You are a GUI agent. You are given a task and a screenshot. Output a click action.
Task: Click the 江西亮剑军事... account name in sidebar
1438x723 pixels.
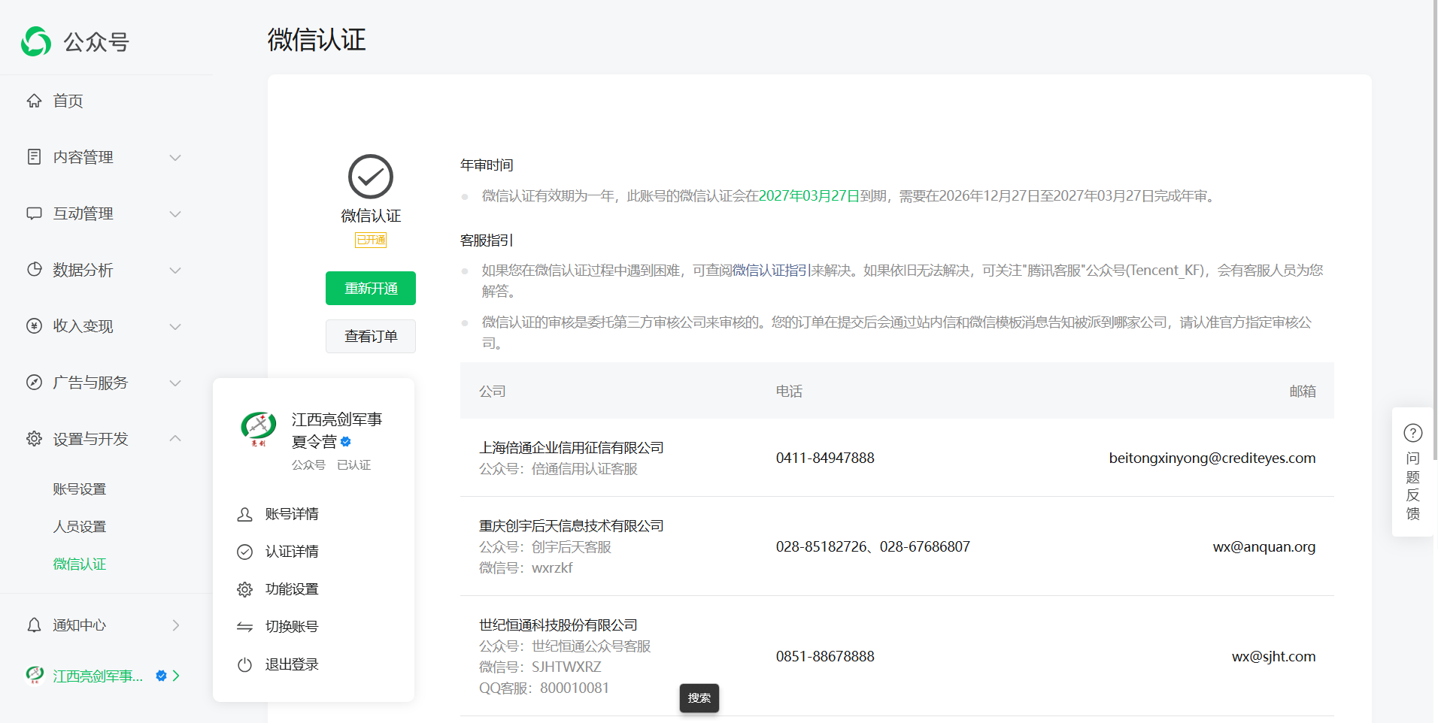tap(98, 676)
